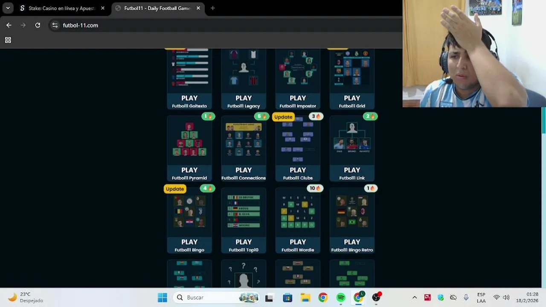Click the Connections preview image
546x307 pixels.
[x=244, y=140]
